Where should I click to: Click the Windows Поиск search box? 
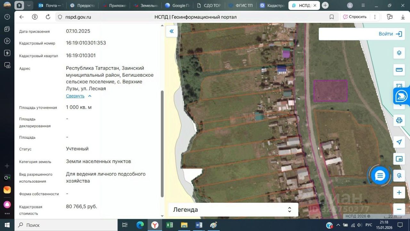coord(66,225)
